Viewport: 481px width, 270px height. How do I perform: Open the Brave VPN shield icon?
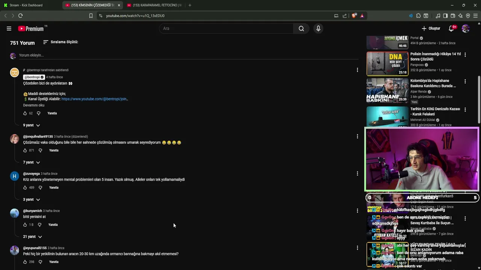468,16
